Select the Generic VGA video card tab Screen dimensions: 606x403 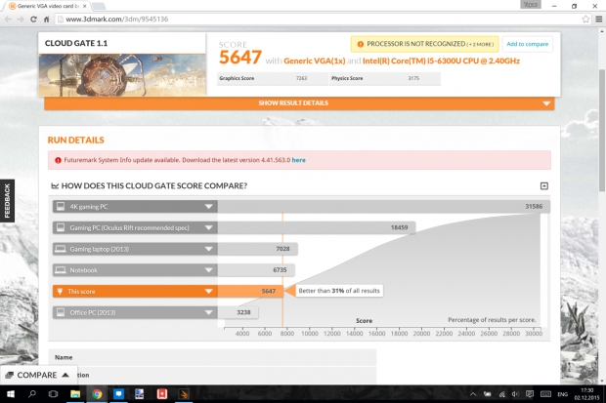click(x=48, y=6)
